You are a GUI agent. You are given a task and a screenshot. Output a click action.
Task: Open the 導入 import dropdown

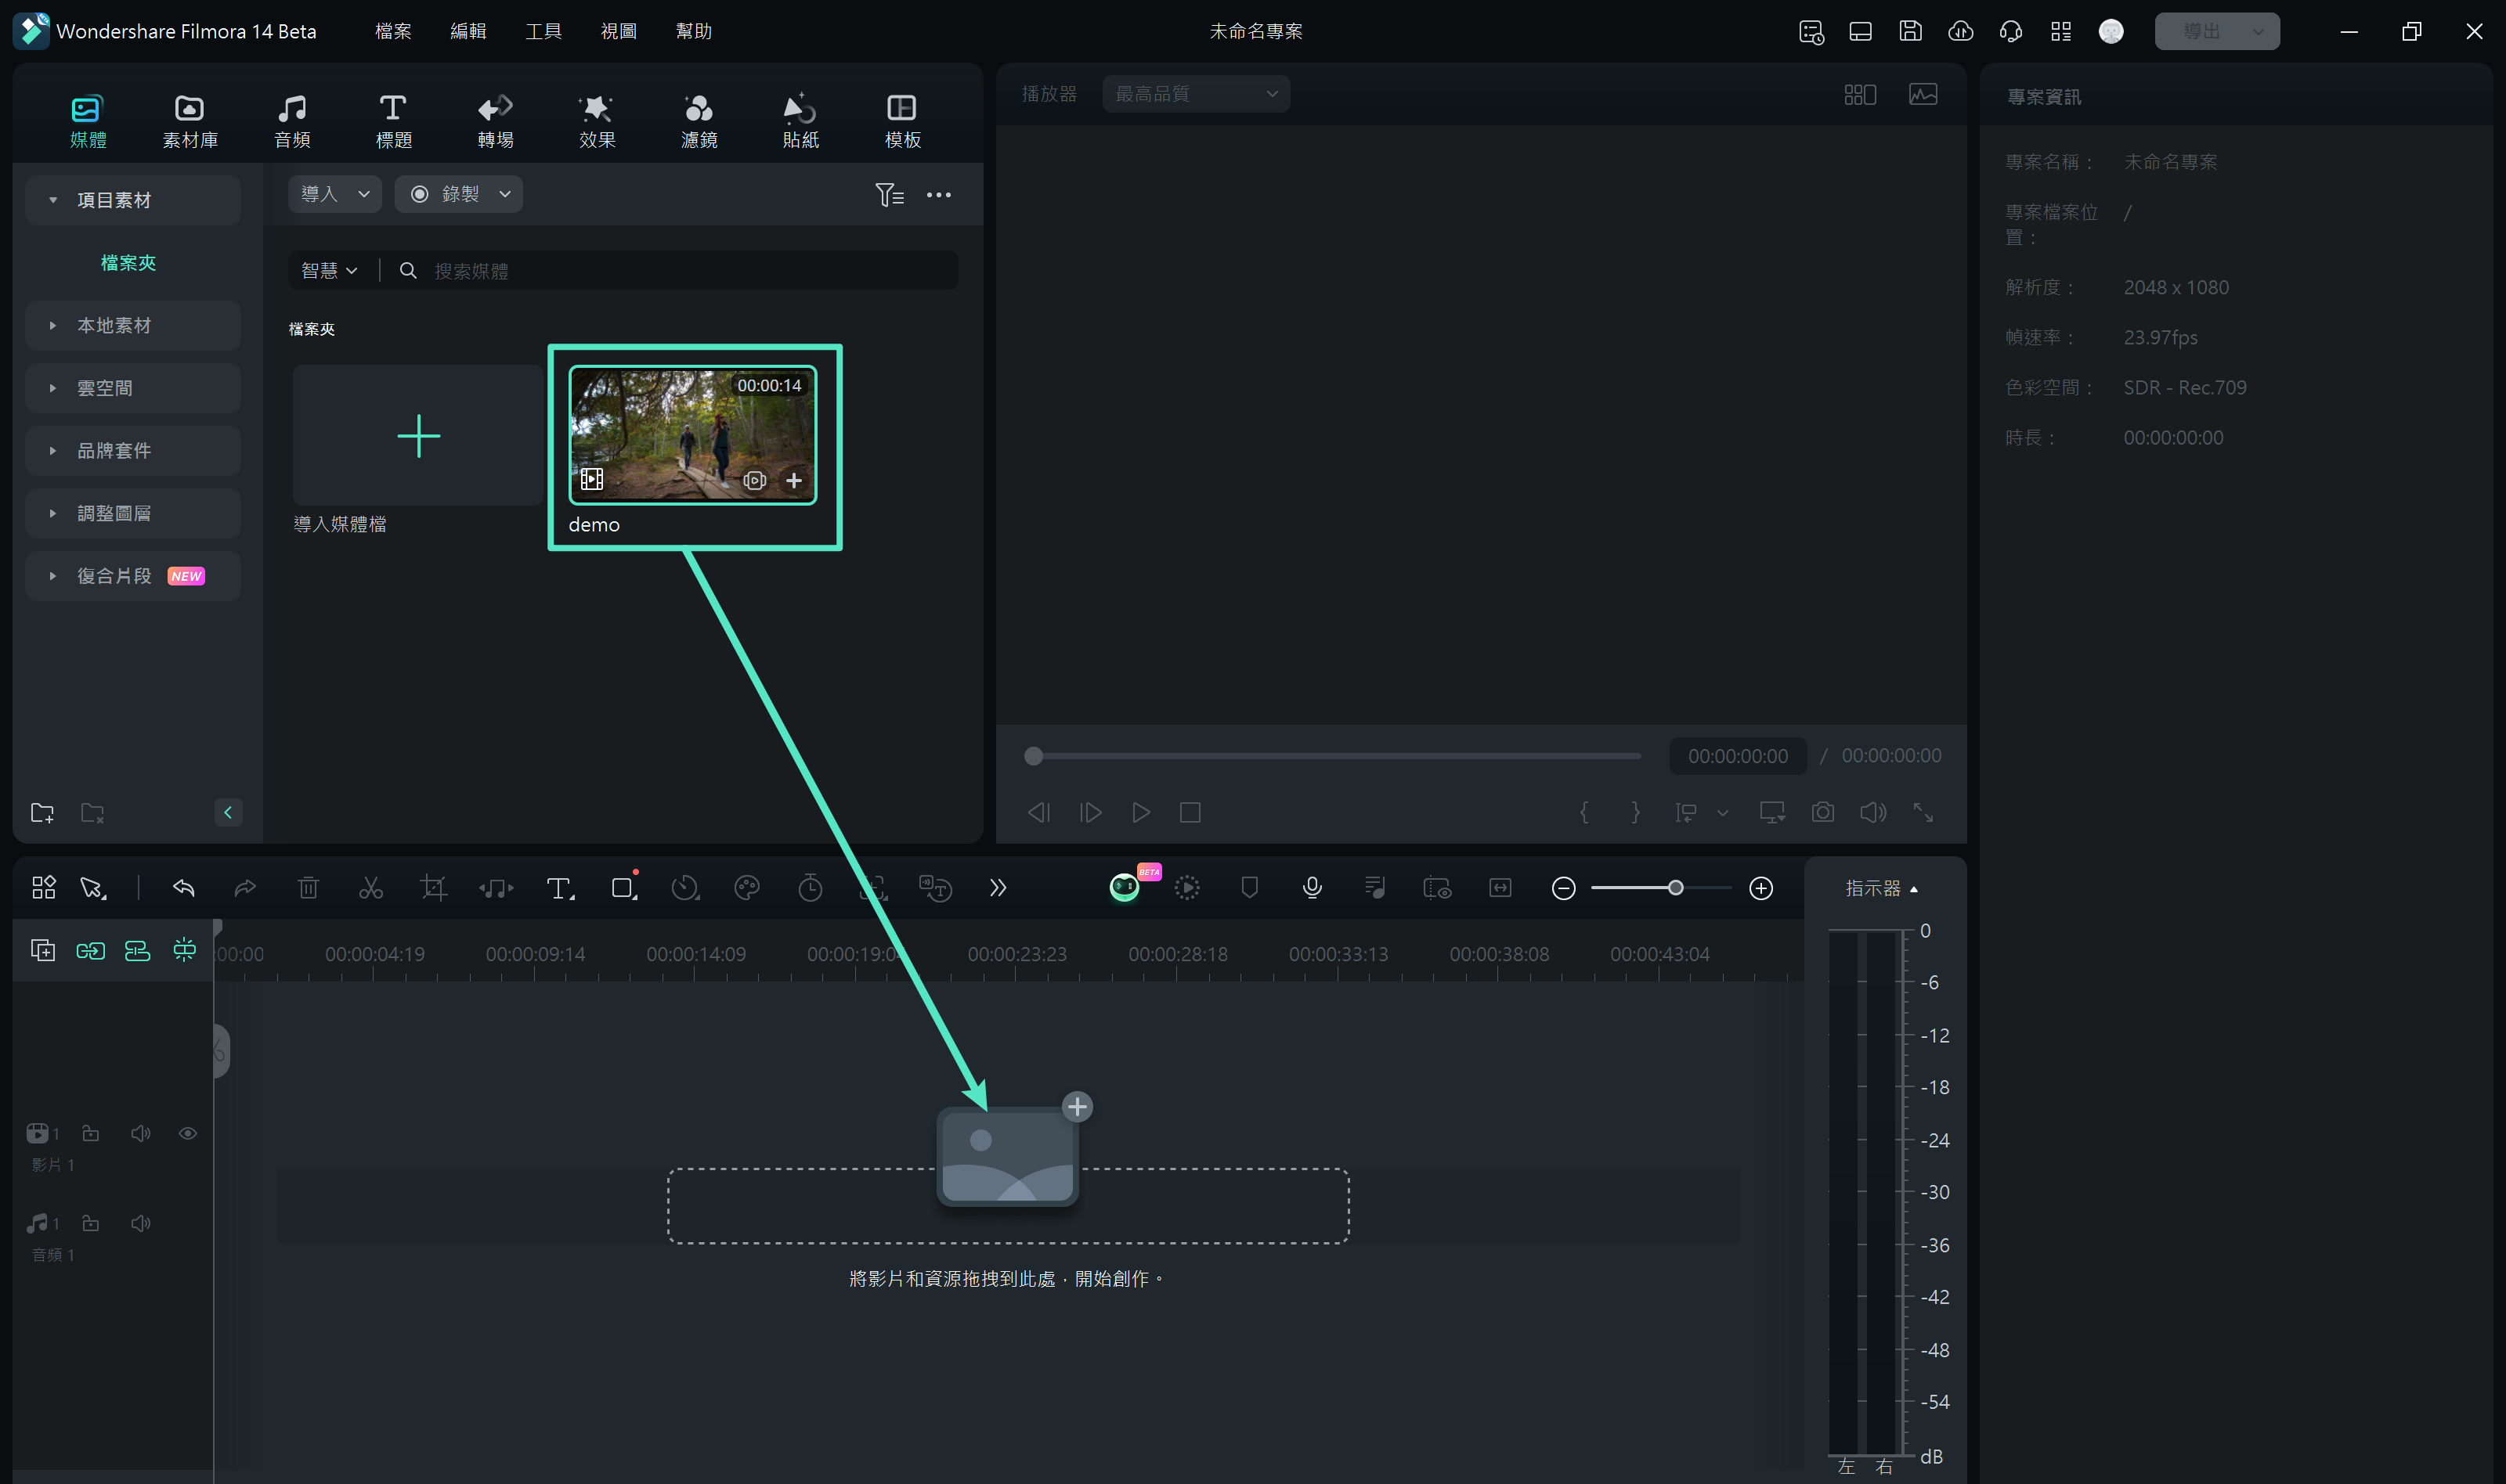click(335, 194)
